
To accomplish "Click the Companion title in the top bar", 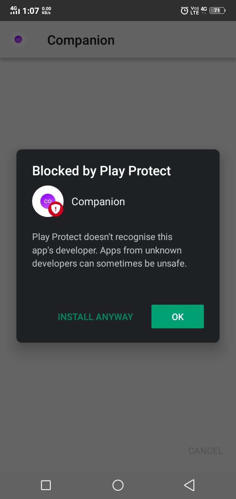I will tap(81, 39).
